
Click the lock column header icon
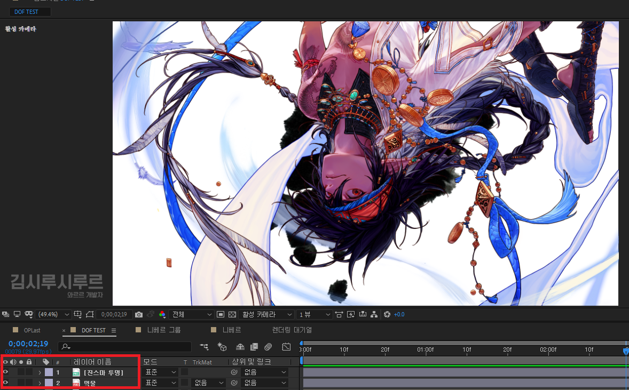(29, 362)
